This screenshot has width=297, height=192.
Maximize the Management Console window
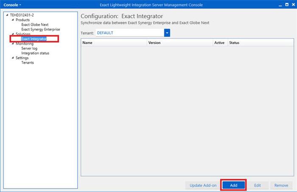click(x=287, y=5)
